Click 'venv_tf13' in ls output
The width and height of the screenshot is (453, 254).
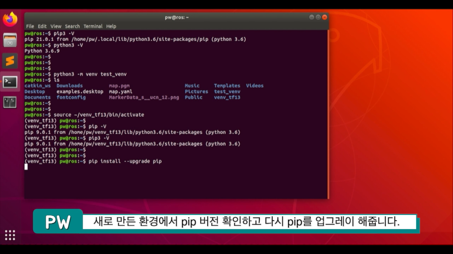pos(227,97)
